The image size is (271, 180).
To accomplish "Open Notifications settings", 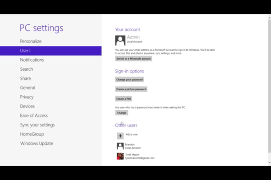I will pyautogui.click(x=32, y=60).
